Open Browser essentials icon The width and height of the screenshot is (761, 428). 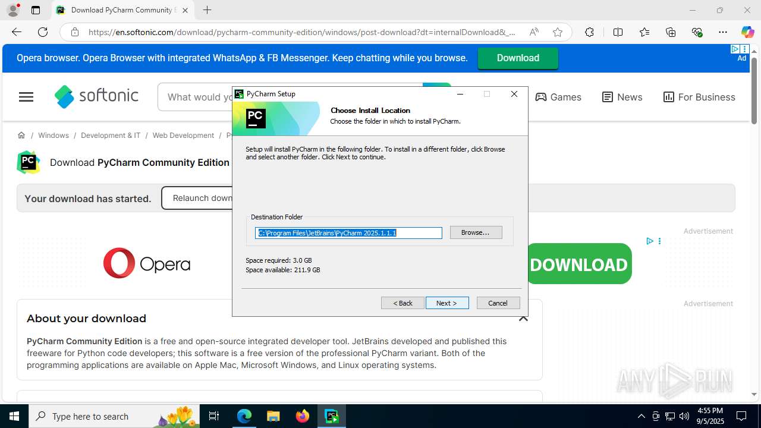pos(697,32)
